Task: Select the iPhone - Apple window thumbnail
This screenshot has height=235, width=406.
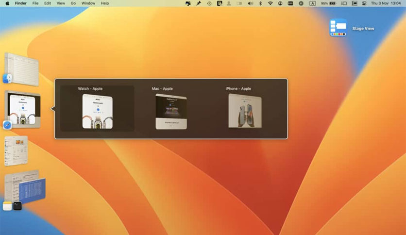Action: point(245,111)
